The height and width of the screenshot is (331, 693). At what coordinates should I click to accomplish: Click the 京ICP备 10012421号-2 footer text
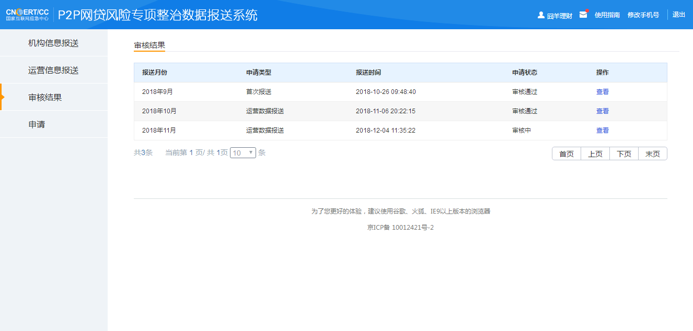click(x=400, y=227)
